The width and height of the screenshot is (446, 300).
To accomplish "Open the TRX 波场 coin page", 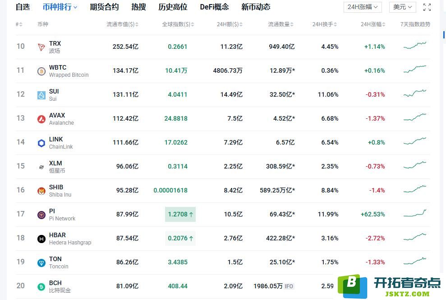I will point(55,47).
